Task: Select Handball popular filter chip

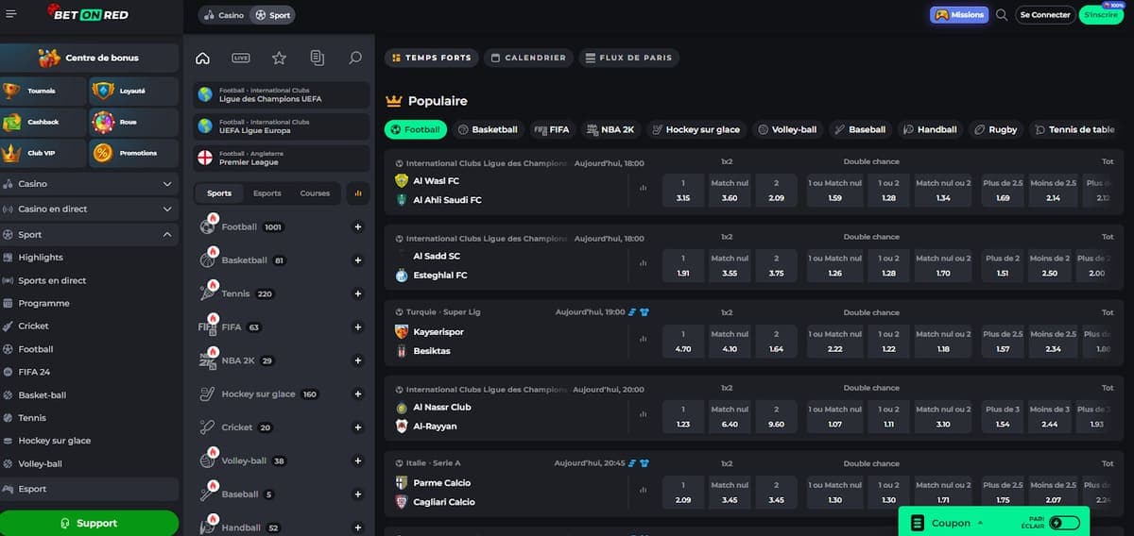Action: click(x=930, y=129)
